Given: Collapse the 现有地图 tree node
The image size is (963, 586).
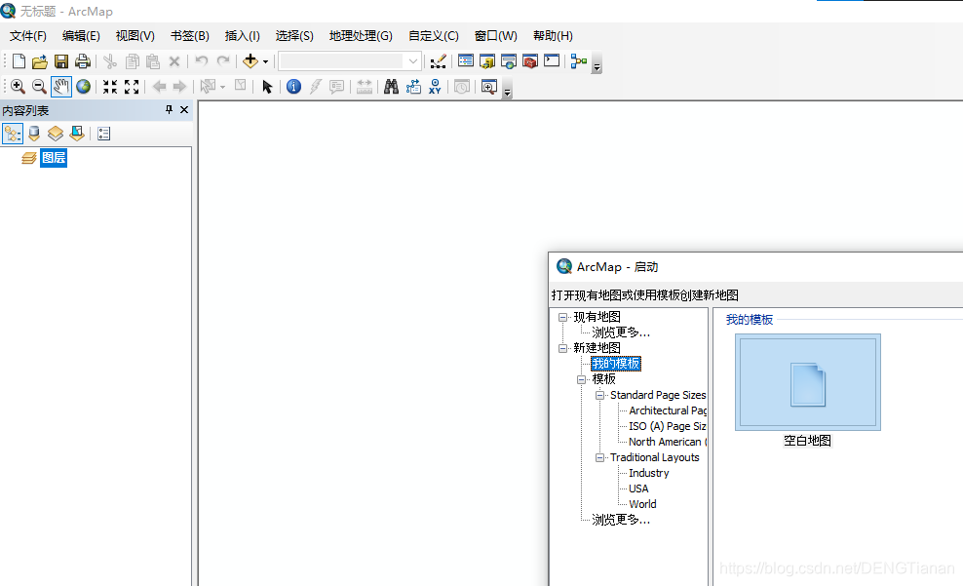Looking at the screenshot, I should tap(562, 317).
